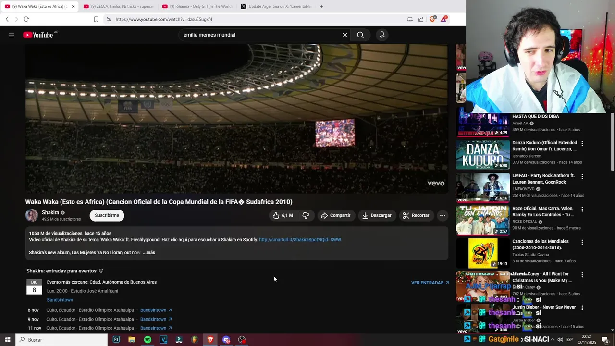Go to YouTube home via logo

click(38, 35)
